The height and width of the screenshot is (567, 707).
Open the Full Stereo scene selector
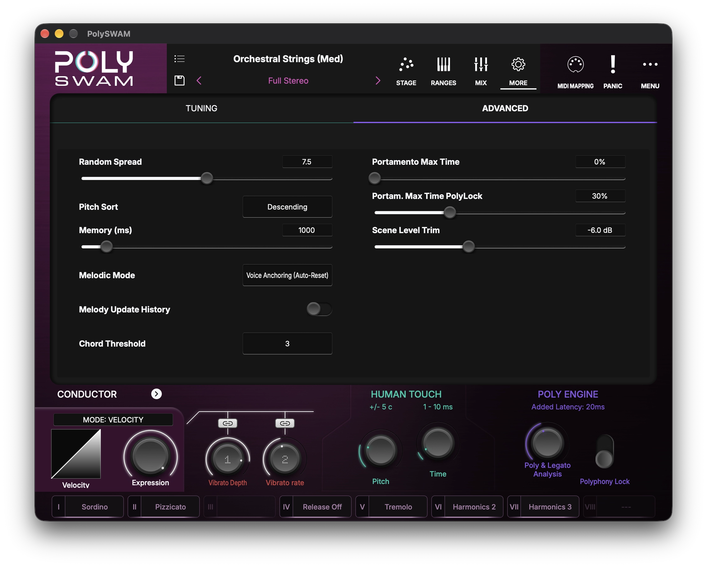coord(288,81)
